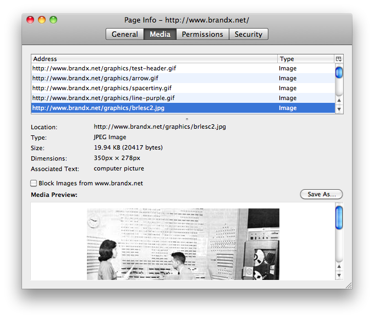
Task: Click the preview pane scroll up arrow
Action: 339,266
